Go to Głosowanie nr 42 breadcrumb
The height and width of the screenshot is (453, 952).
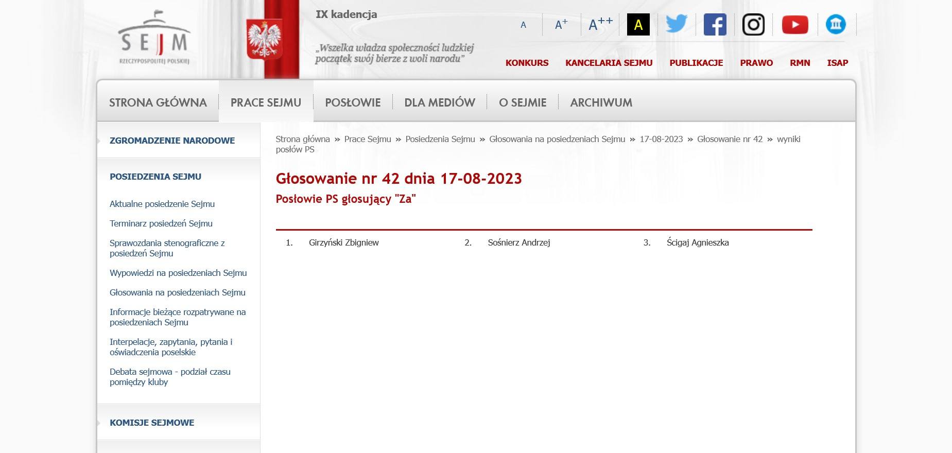click(730, 139)
